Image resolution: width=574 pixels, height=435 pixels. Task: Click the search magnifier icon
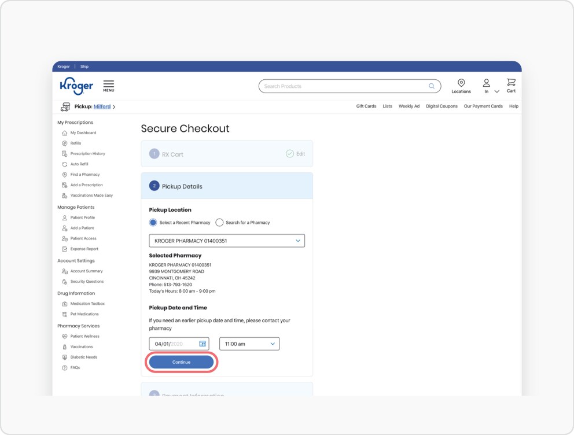(432, 86)
